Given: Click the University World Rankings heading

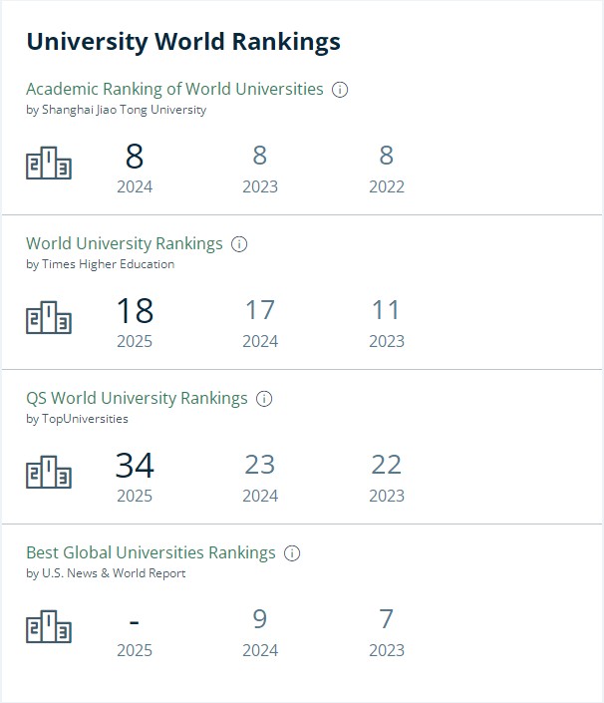Looking at the screenshot, I should click(183, 42).
